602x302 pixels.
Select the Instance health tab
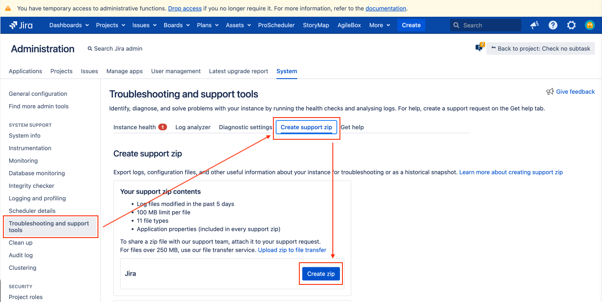tap(134, 127)
